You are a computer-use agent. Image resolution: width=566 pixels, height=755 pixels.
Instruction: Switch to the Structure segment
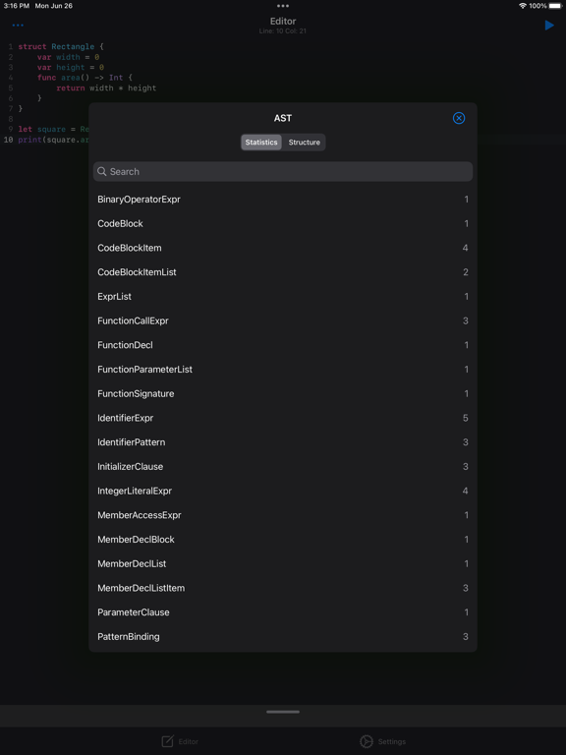click(305, 142)
